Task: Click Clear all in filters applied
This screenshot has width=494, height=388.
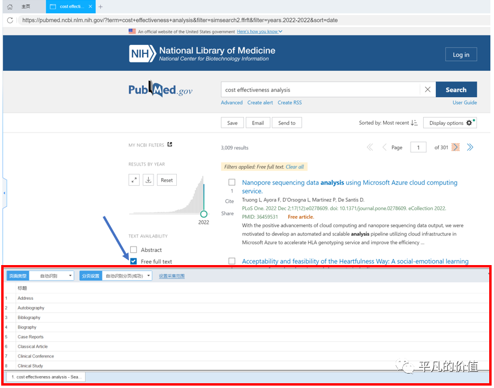Action: (295, 167)
